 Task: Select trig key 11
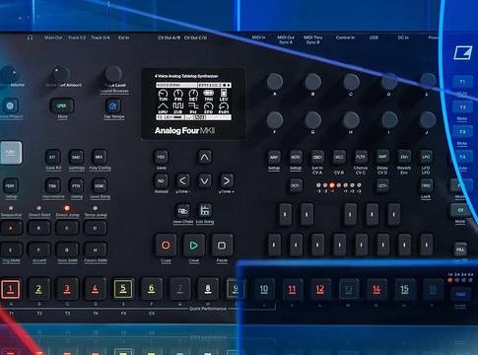point(292,289)
